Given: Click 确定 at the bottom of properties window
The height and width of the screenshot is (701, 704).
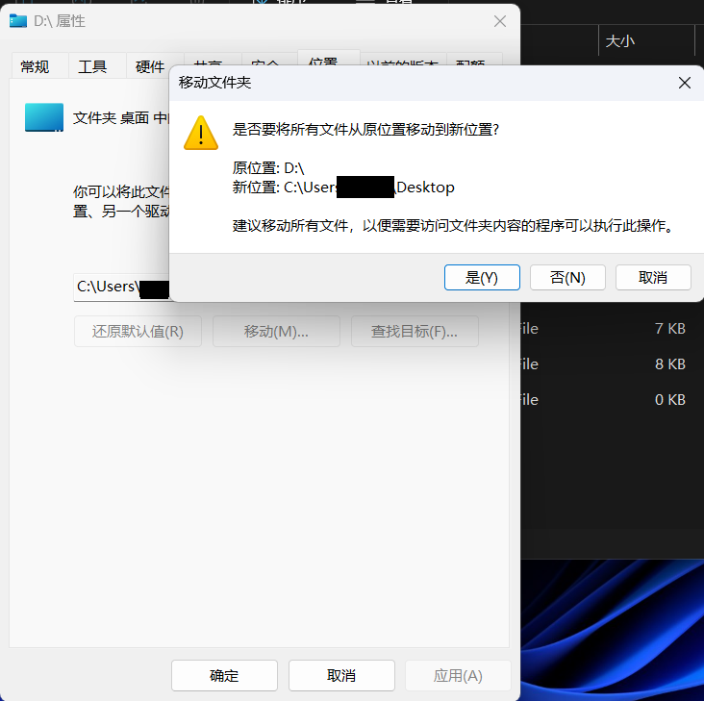Looking at the screenshot, I should (x=224, y=675).
